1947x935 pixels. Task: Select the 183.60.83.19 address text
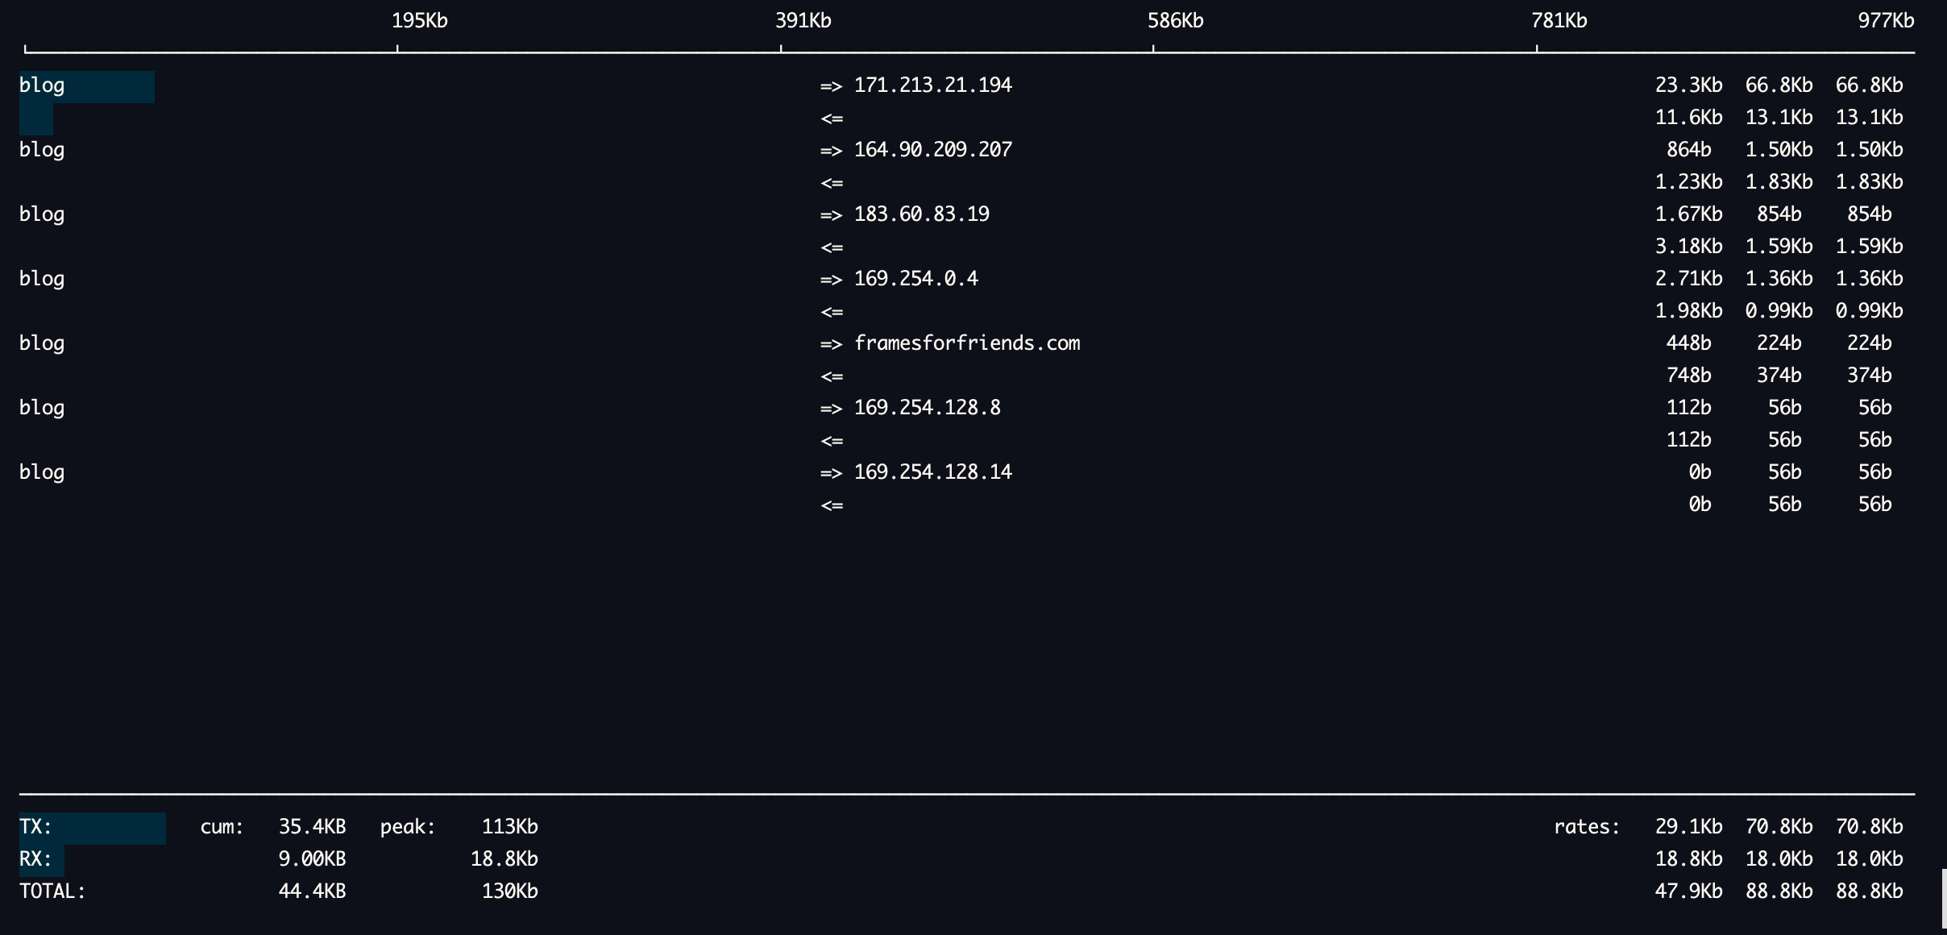[921, 214]
